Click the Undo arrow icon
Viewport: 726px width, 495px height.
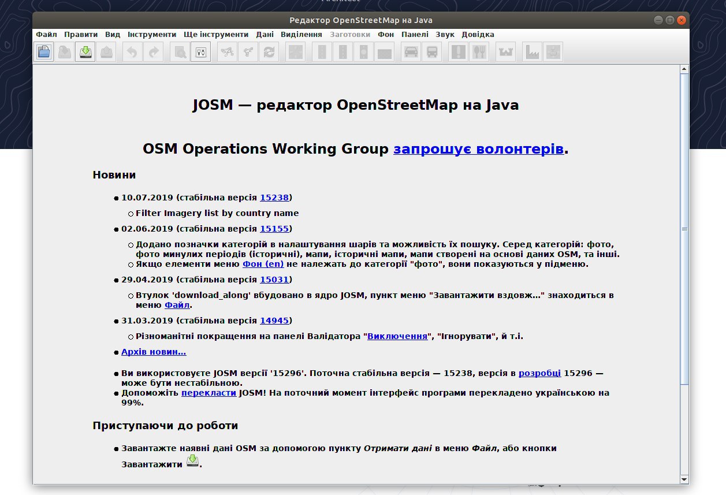click(x=133, y=52)
